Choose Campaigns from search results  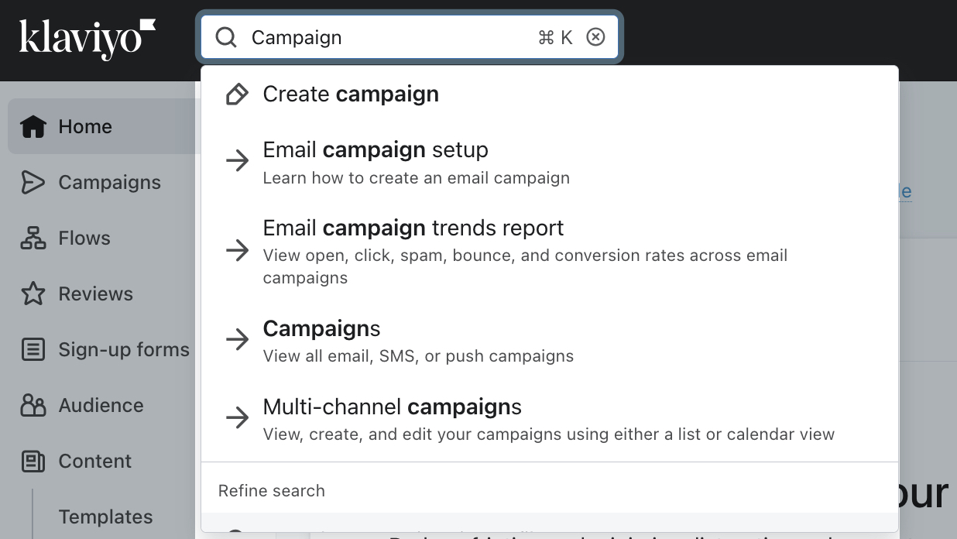click(x=321, y=329)
